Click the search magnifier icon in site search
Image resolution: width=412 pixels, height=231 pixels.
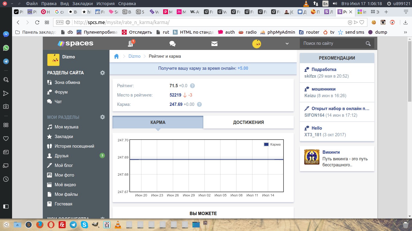pyautogui.click(x=368, y=43)
